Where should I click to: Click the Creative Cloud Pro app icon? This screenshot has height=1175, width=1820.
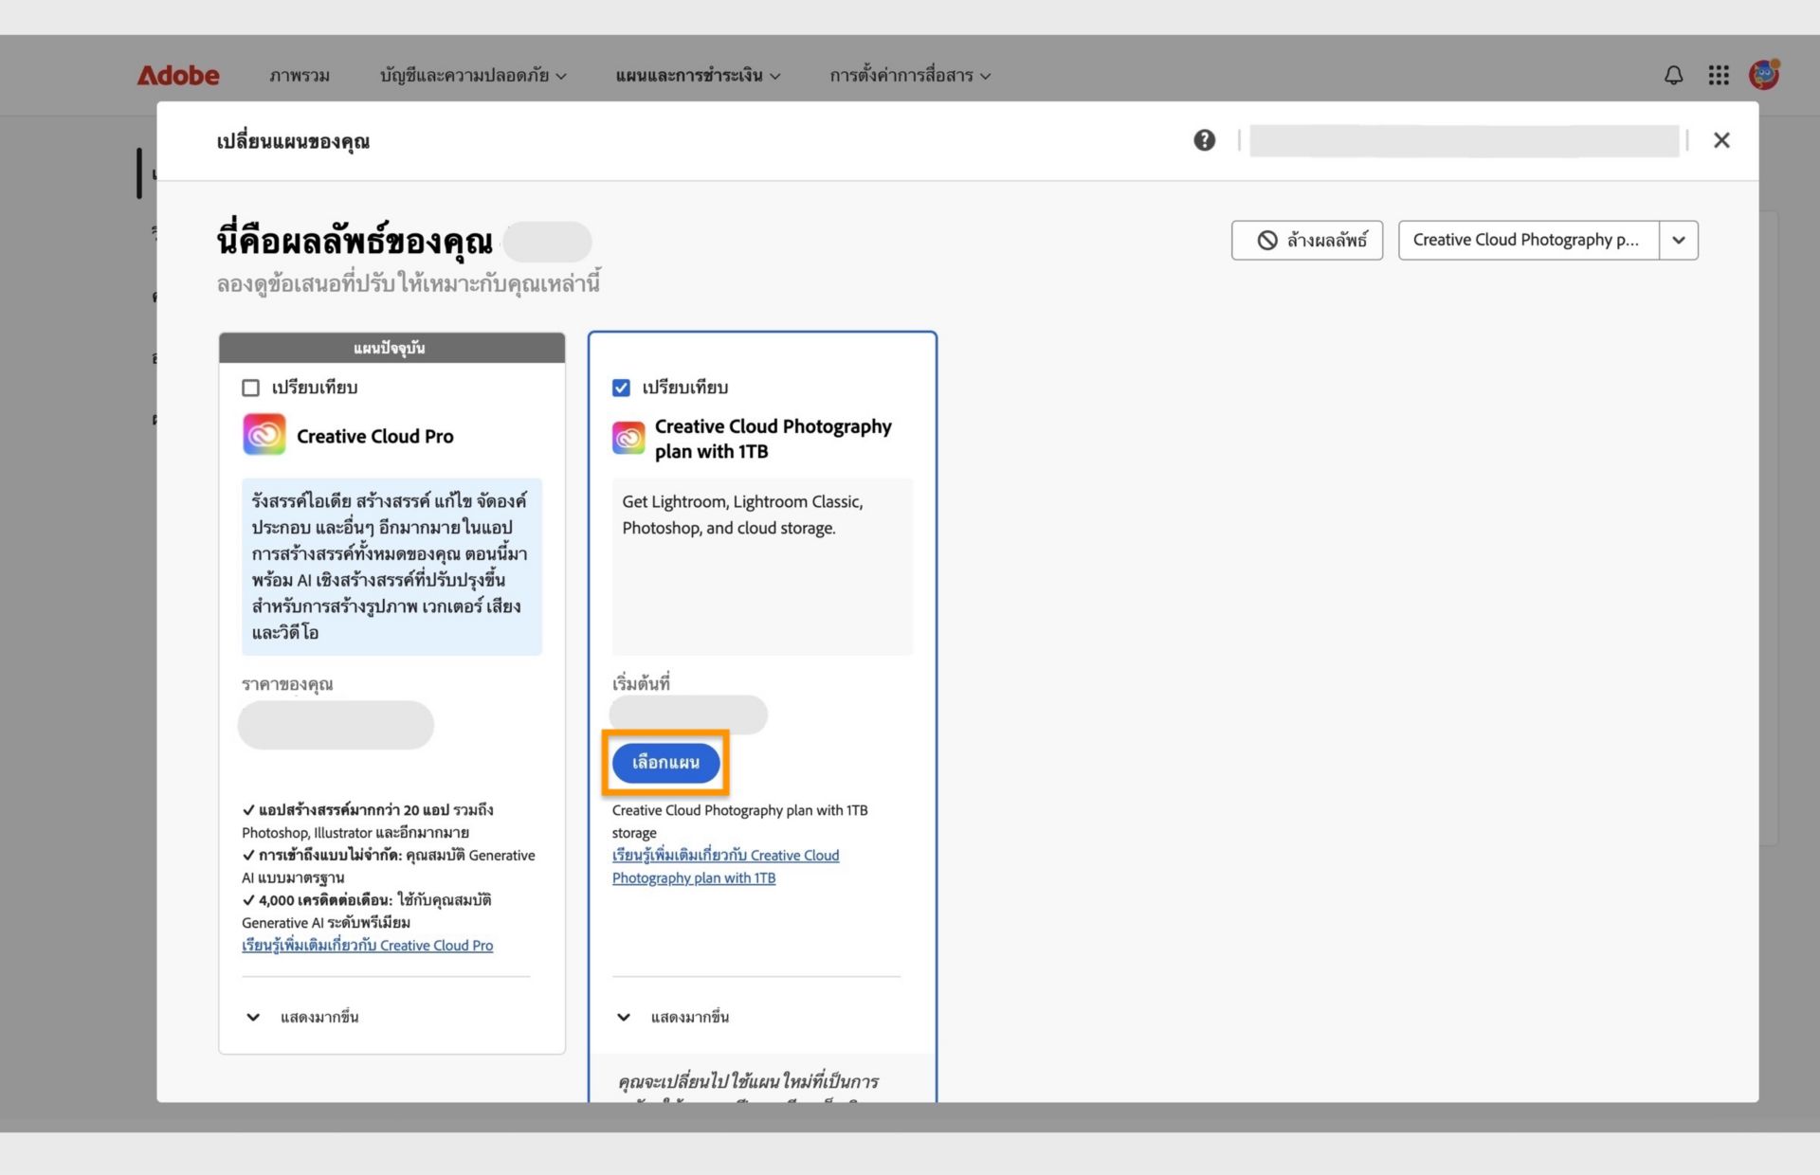point(264,435)
